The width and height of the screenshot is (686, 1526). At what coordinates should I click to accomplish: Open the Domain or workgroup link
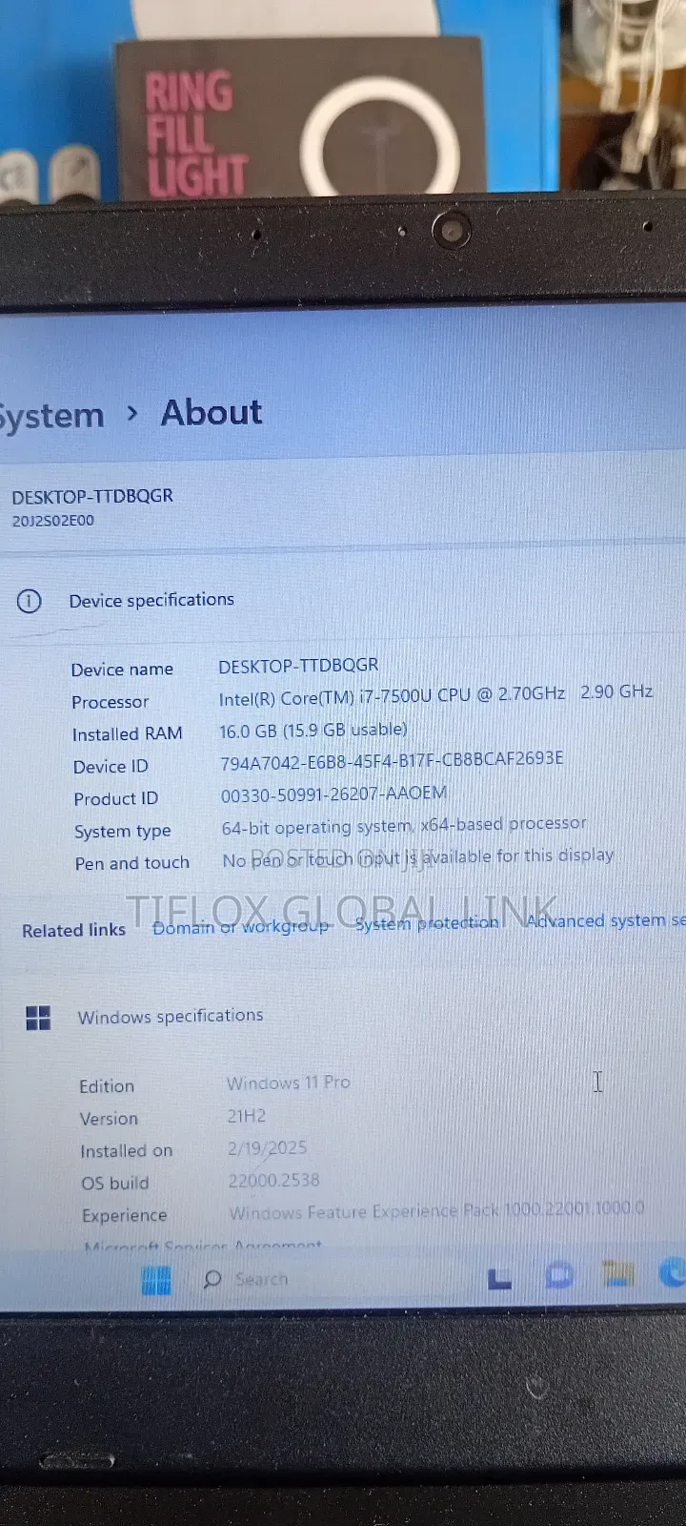tap(240, 926)
